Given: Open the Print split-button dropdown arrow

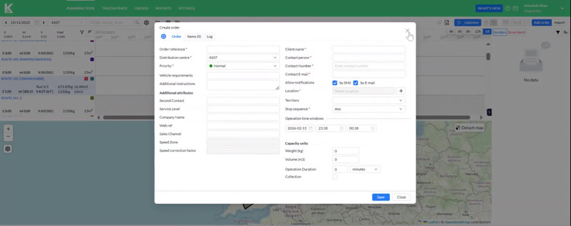Looking at the screenshot, I should coord(526,23).
